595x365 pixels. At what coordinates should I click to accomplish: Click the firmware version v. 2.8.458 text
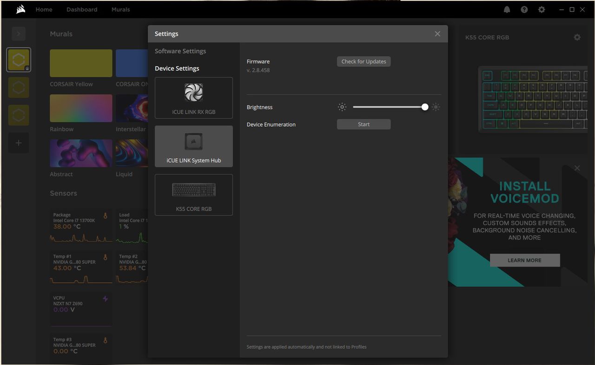pyautogui.click(x=258, y=71)
